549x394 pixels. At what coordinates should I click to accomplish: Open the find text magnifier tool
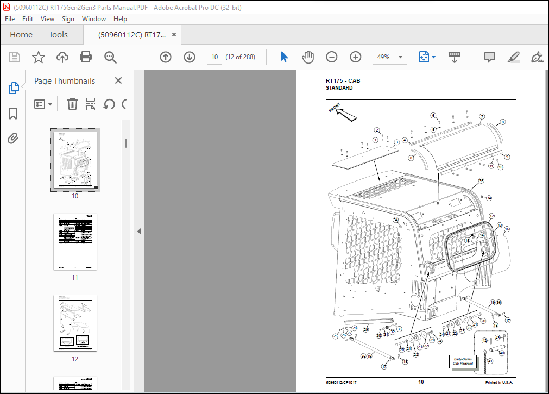click(110, 57)
